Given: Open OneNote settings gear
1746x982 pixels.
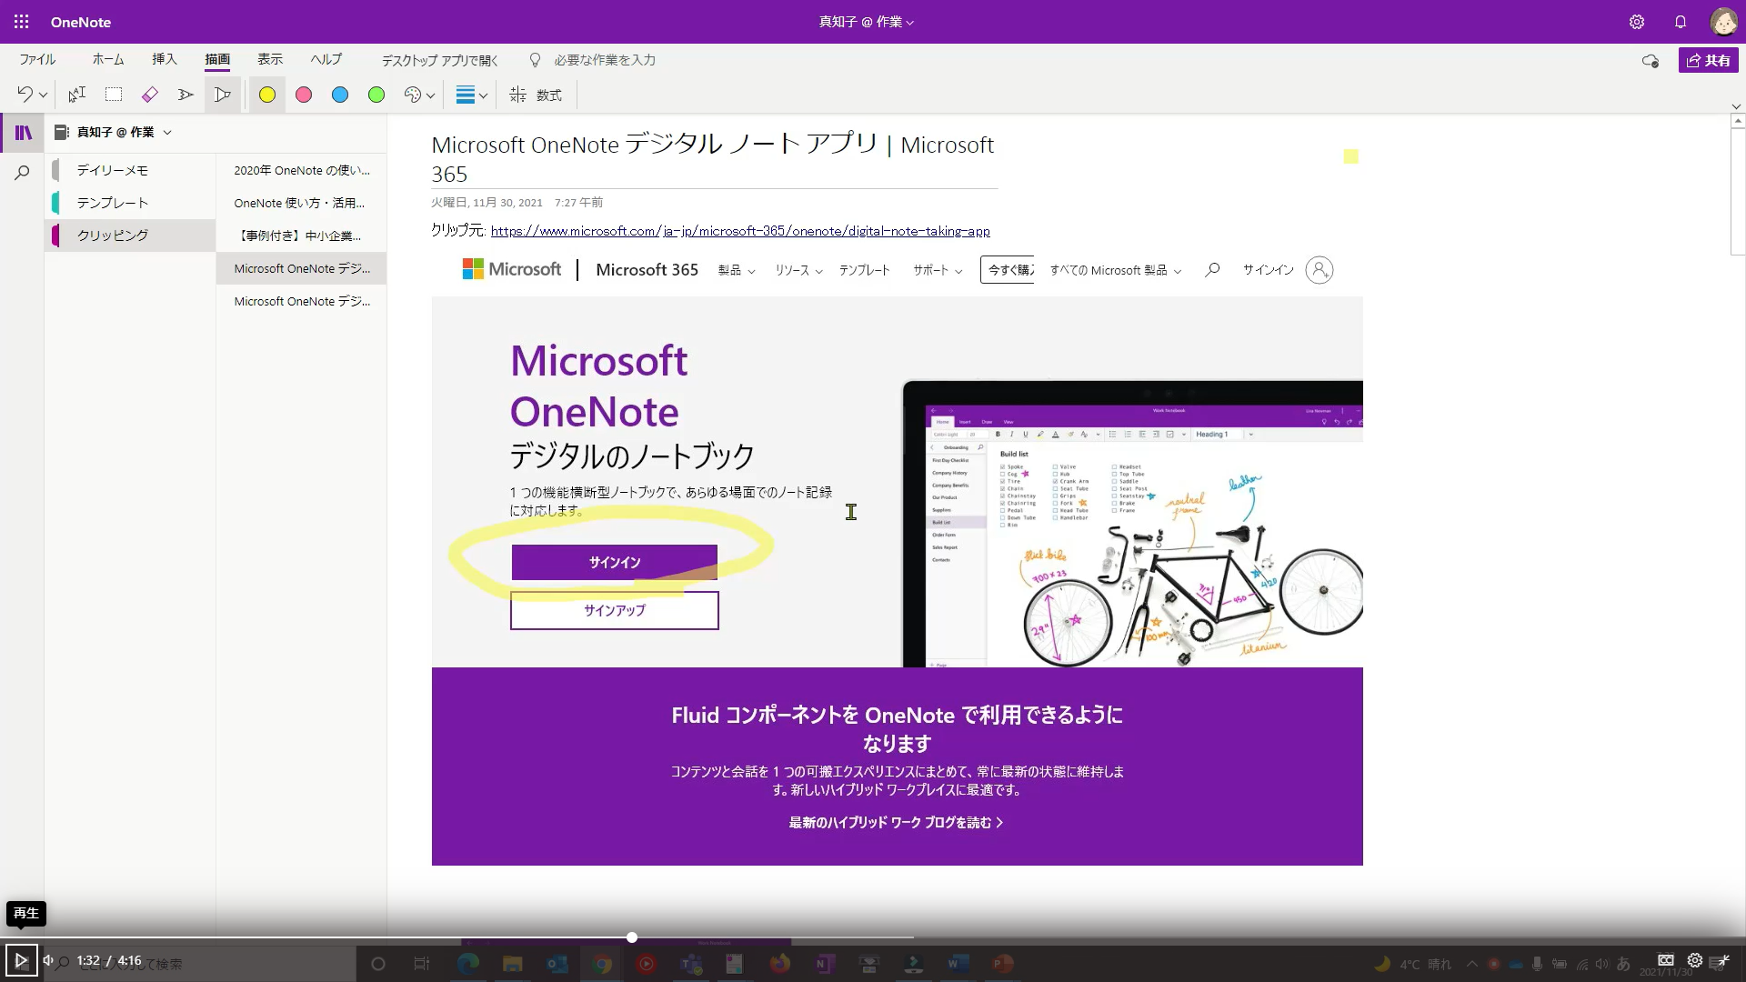Looking at the screenshot, I should point(1637,22).
